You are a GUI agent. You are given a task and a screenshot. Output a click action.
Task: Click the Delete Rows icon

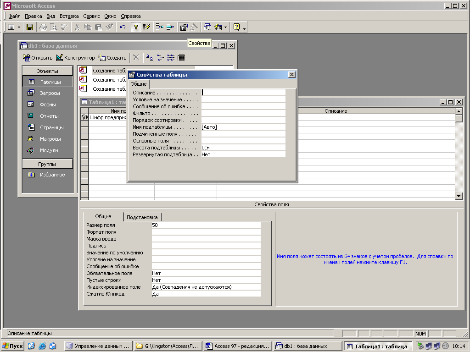[170, 27]
